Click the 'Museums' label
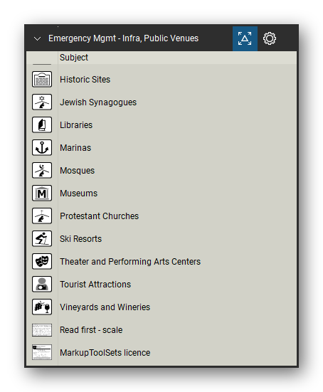 pyautogui.click(x=78, y=194)
